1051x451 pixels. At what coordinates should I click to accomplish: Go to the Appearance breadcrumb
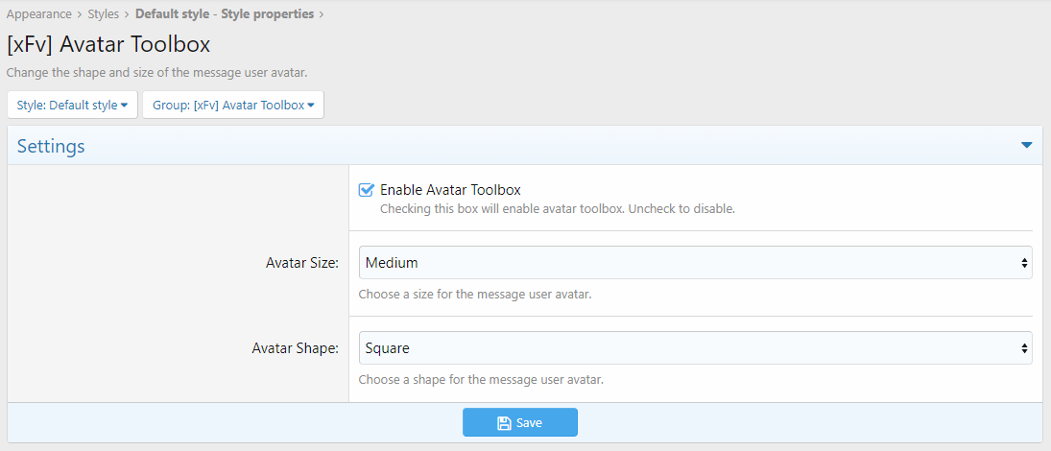tap(39, 13)
